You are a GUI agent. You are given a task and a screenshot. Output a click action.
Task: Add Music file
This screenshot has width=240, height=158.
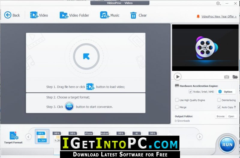click(x=109, y=15)
